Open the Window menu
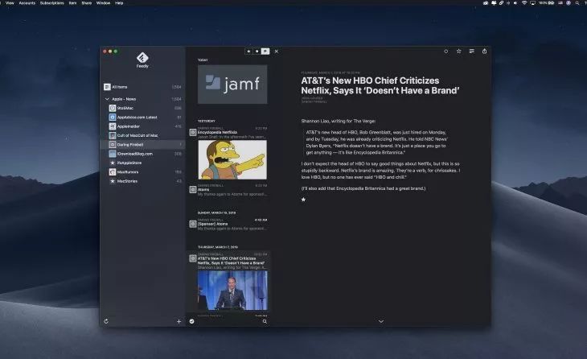The image size is (587, 359). tap(103, 2)
